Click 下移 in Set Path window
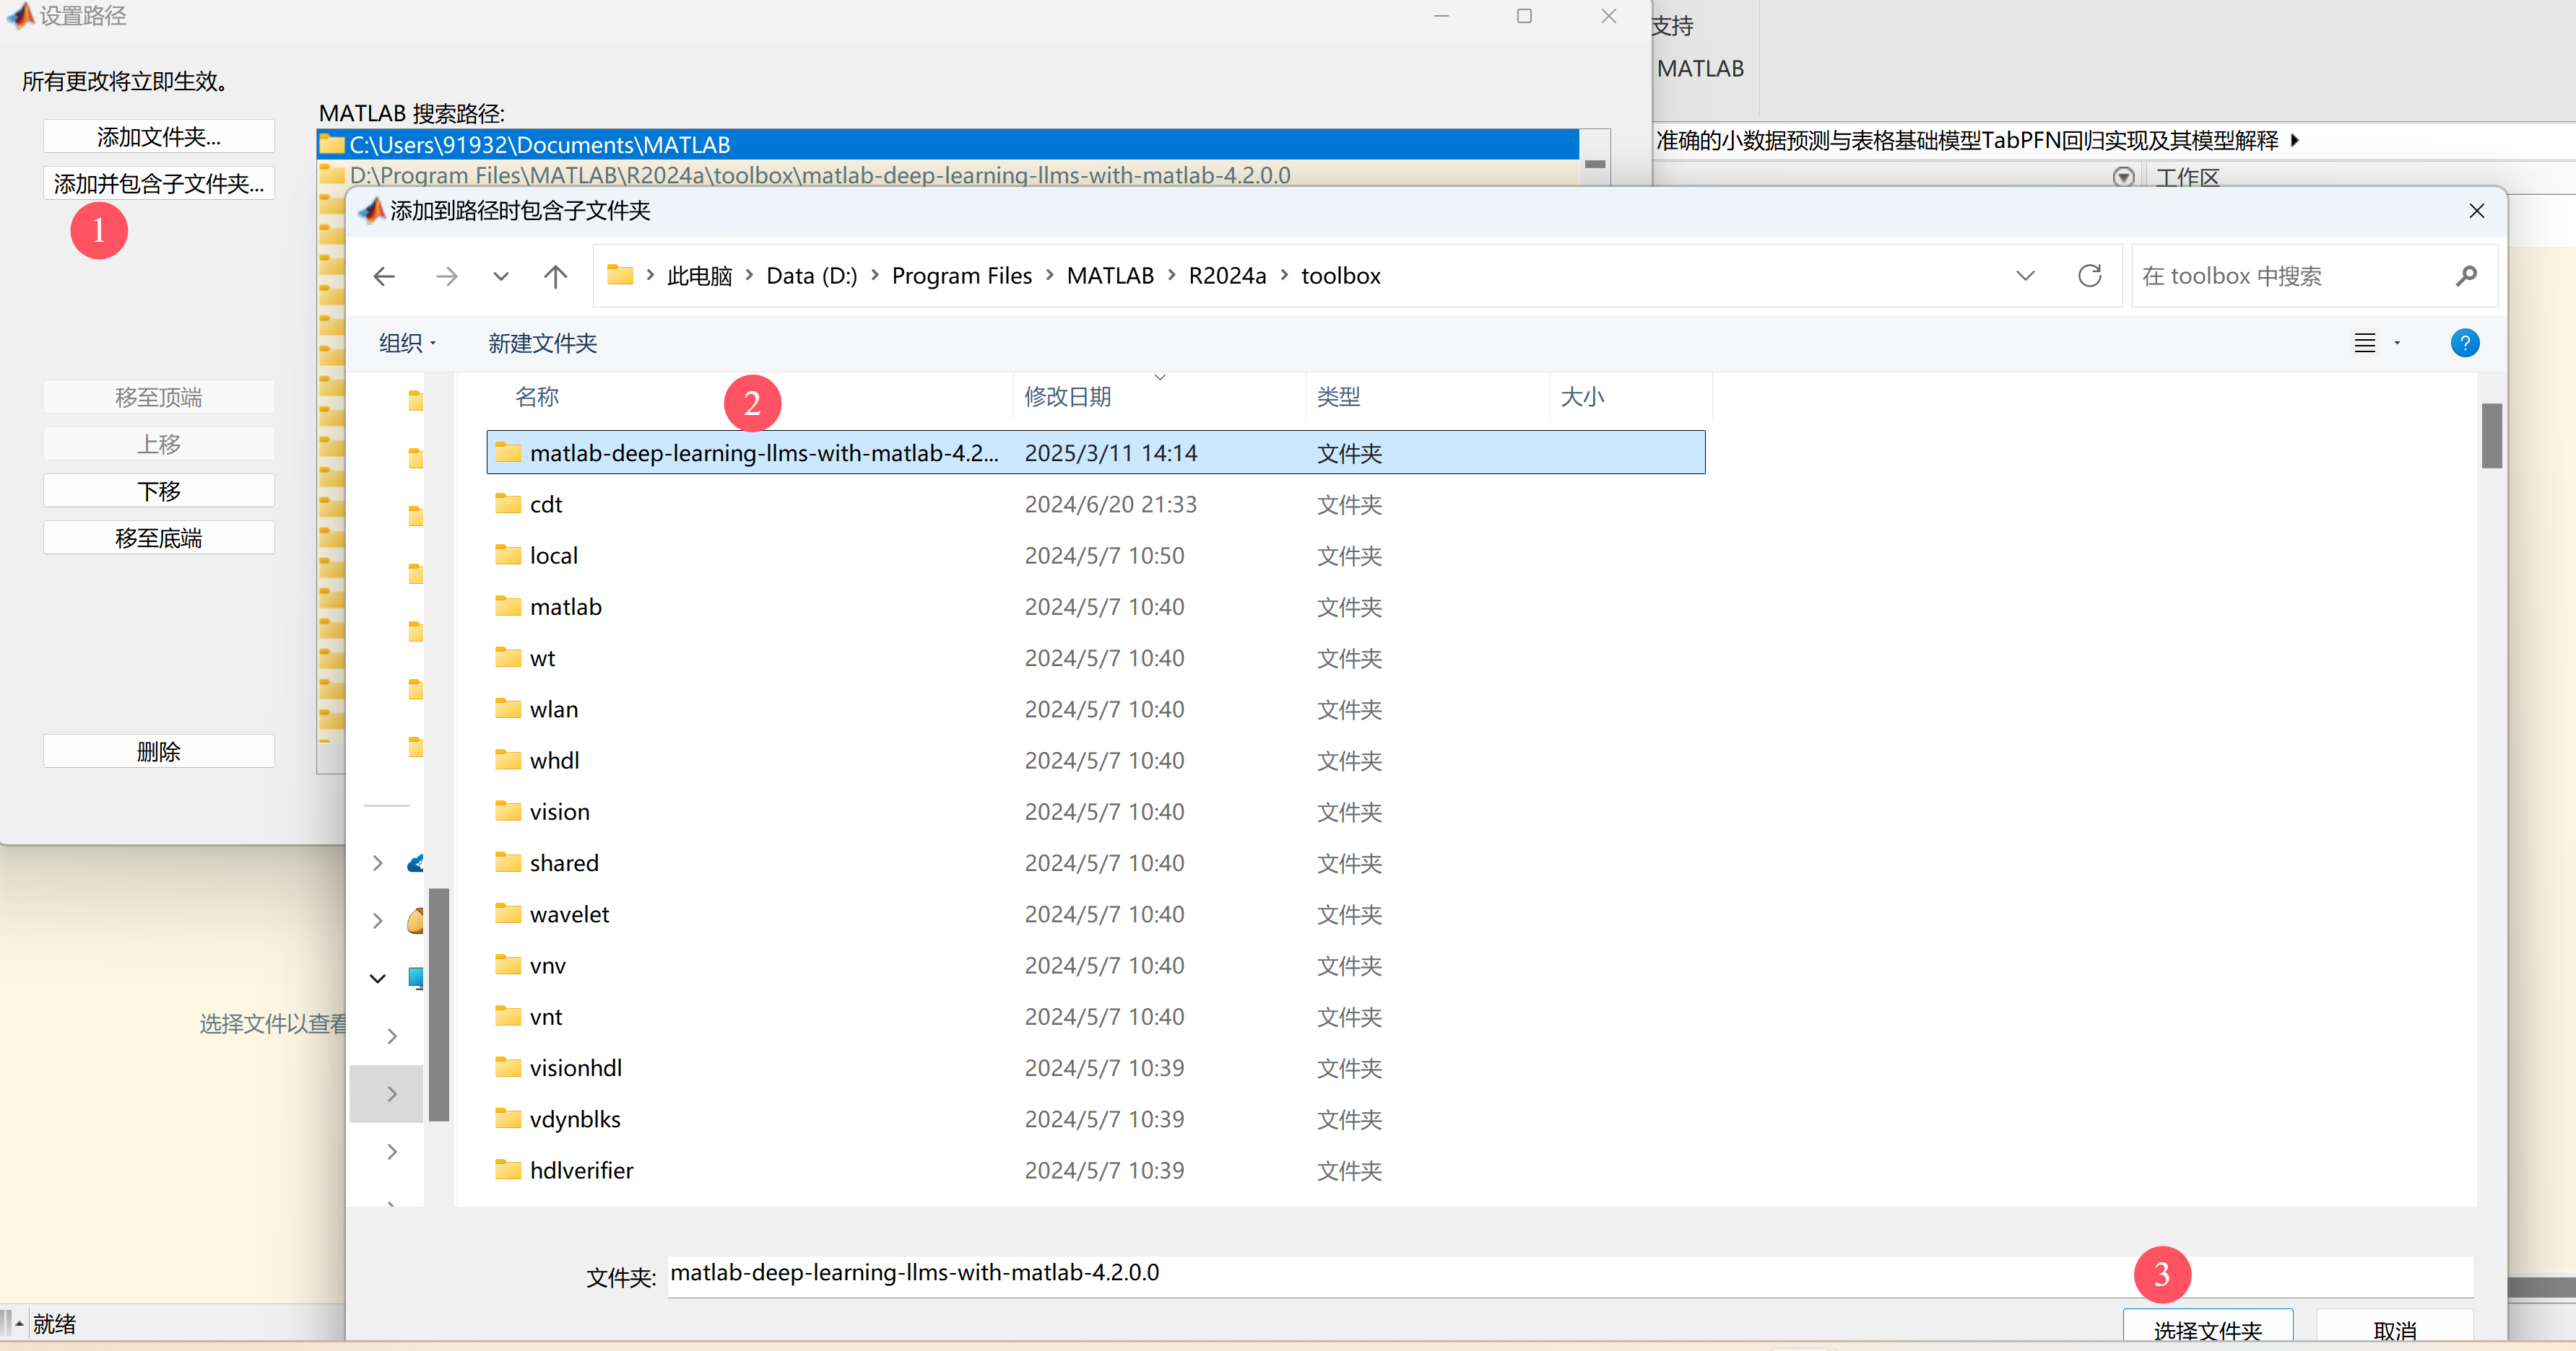The width and height of the screenshot is (2576, 1351). [158, 491]
